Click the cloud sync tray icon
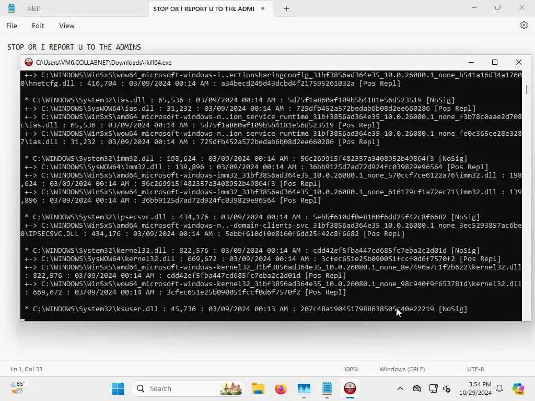535x401 pixels. coord(417,388)
